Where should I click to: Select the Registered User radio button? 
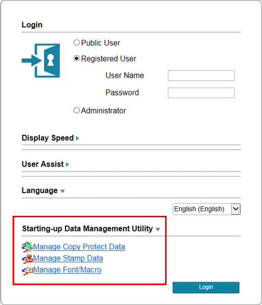click(77, 58)
